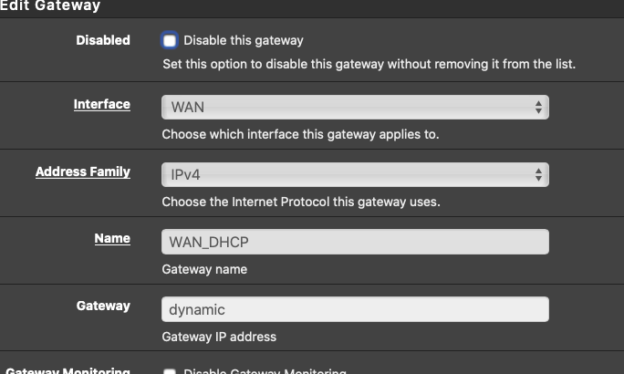This screenshot has height=374, width=624.
Task: Click the Address Family label link
Action: [x=83, y=171]
